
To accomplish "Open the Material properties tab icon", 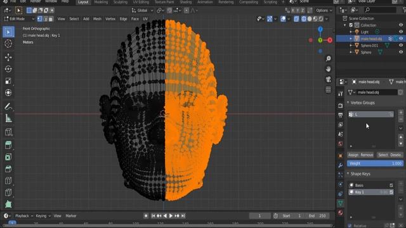I will (x=341, y=213).
